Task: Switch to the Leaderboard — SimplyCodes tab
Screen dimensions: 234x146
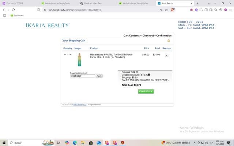Action: click(58, 3)
